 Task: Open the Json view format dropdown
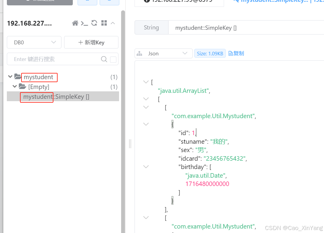click(x=163, y=54)
